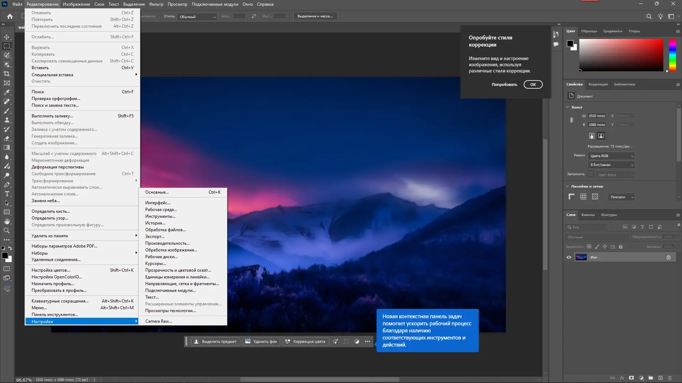The height and width of the screenshot is (383, 682).
Task: Hide the Фон layer visibility eye
Action: [569, 257]
